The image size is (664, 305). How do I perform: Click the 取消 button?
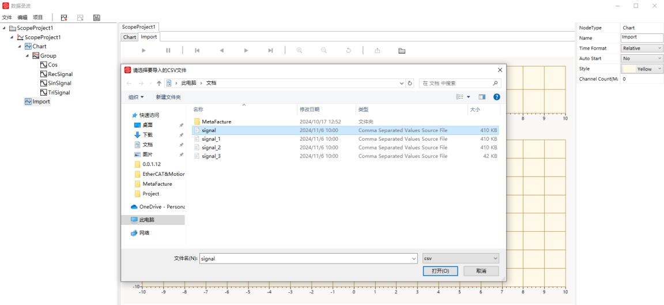point(481,271)
